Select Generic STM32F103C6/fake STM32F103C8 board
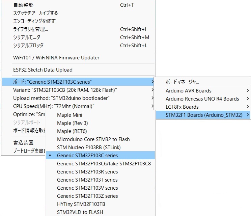The height and width of the screenshot is (216, 251). click(101, 164)
